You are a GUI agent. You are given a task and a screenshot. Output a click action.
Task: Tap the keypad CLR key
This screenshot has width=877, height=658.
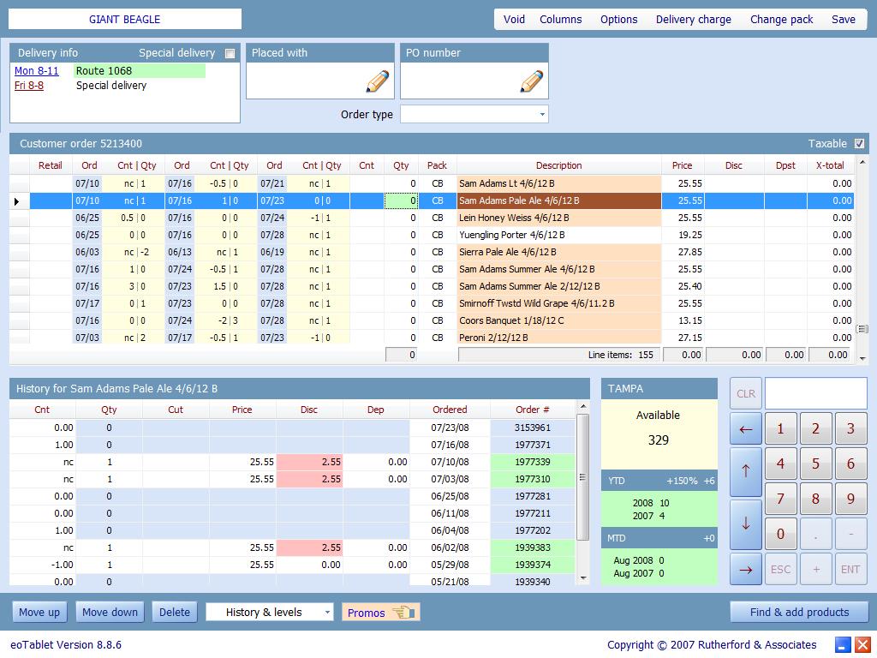[746, 394]
